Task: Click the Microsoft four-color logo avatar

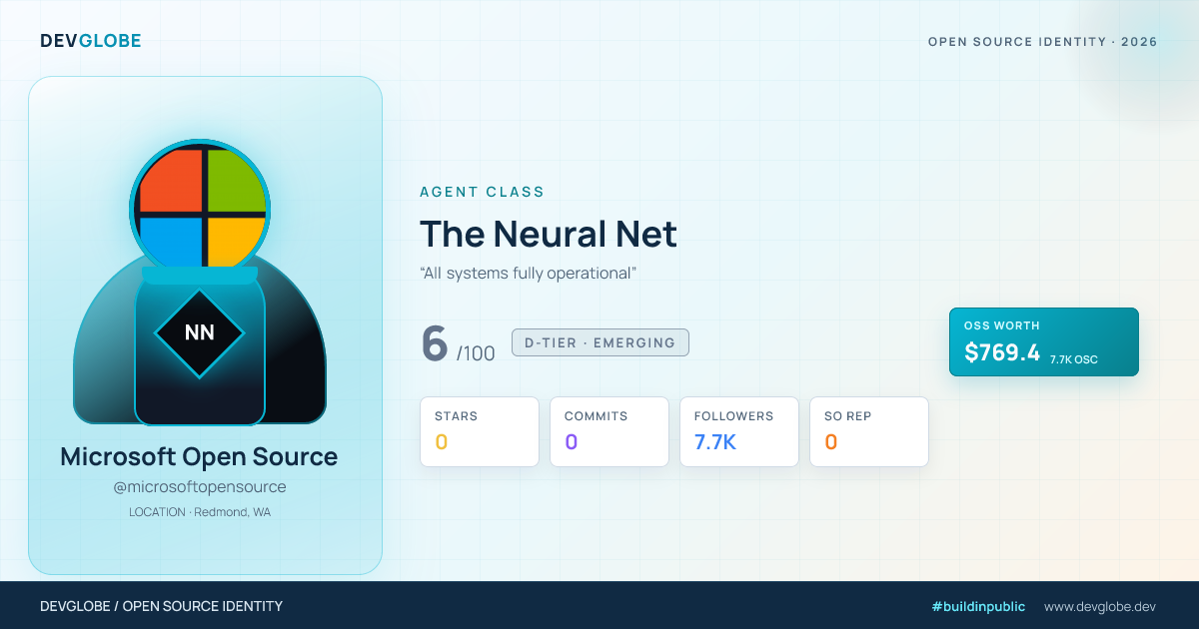Action: click(200, 208)
